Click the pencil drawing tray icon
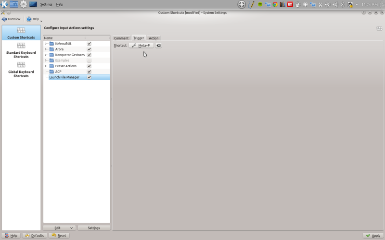385x240 pixels. click(x=251, y=4)
